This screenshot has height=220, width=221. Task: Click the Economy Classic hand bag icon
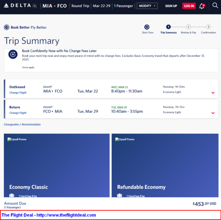(12, 196)
